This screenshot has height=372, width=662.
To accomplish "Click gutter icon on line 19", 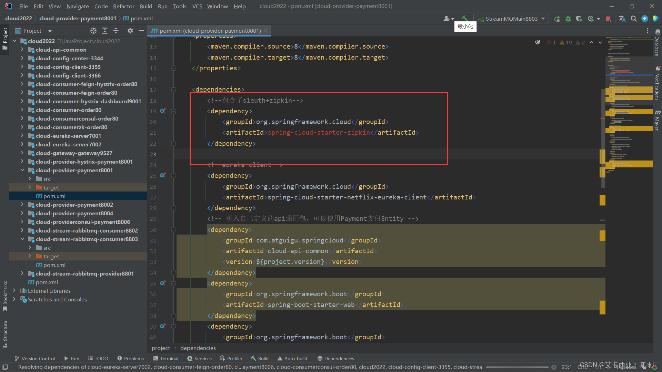I will 163,111.
